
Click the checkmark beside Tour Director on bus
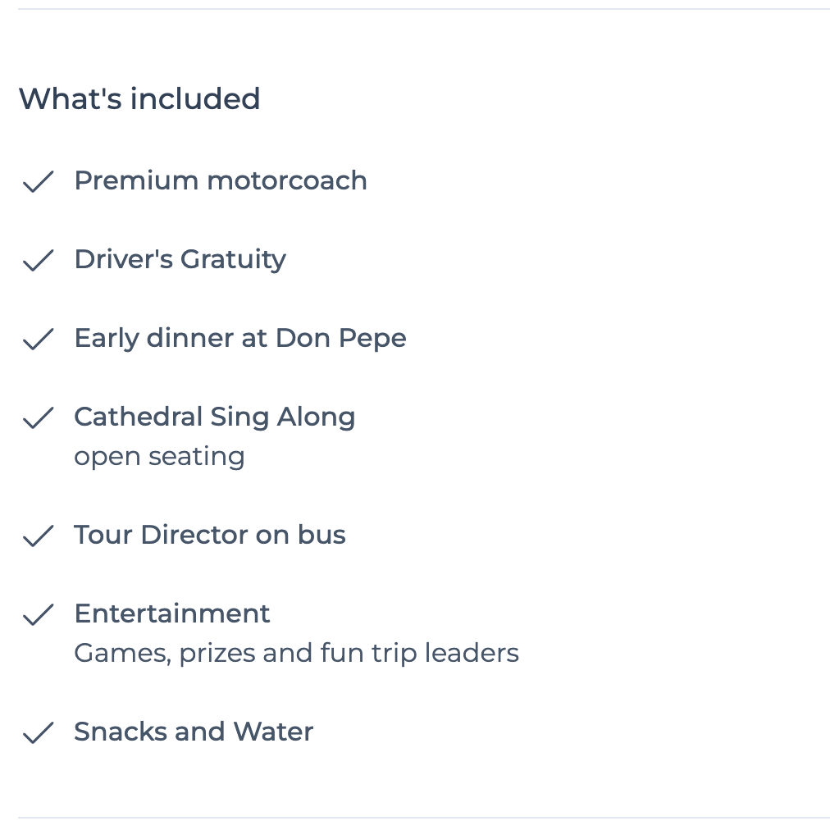pyautogui.click(x=38, y=536)
